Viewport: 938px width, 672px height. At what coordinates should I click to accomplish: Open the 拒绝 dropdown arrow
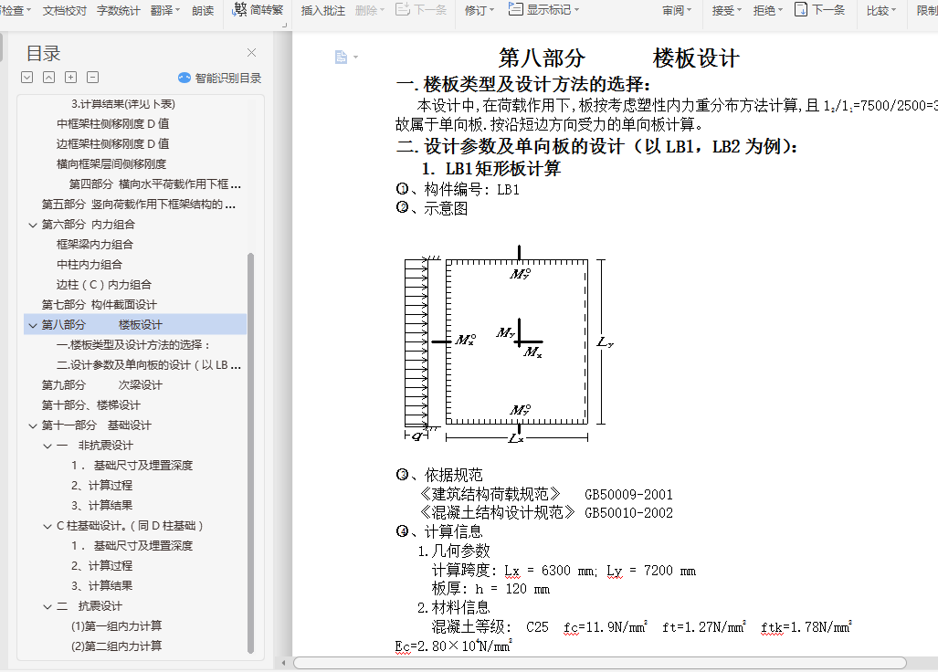[x=780, y=10]
